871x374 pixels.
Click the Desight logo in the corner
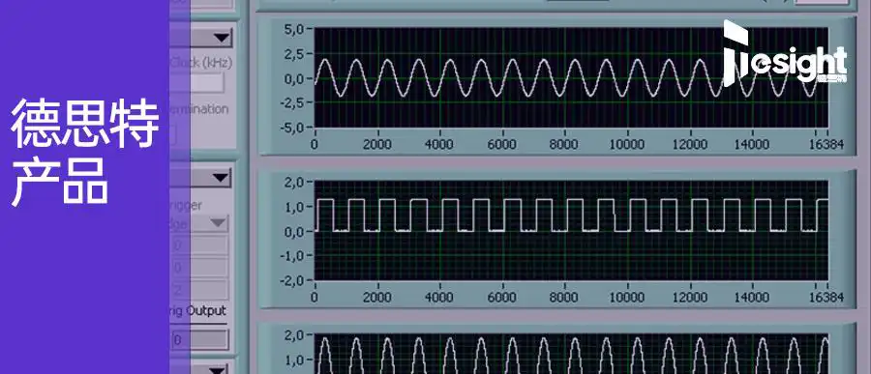(785, 53)
